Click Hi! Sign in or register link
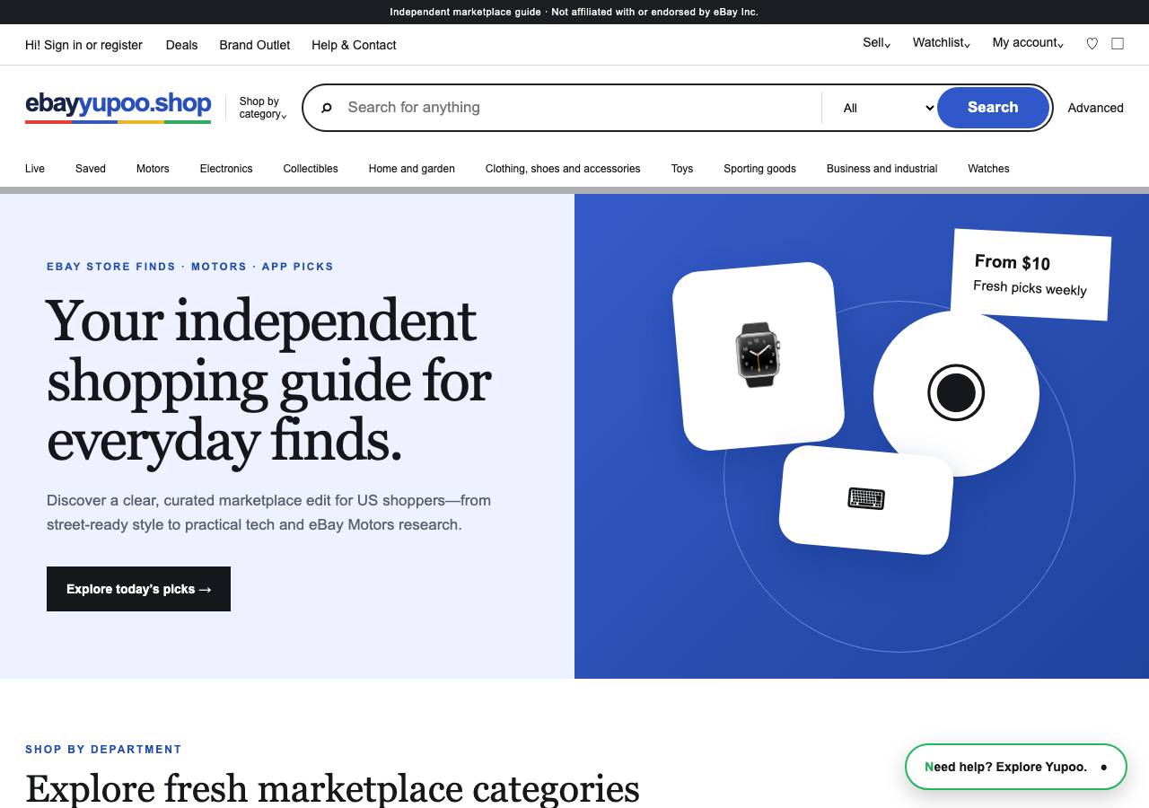 tap(83, 45)
